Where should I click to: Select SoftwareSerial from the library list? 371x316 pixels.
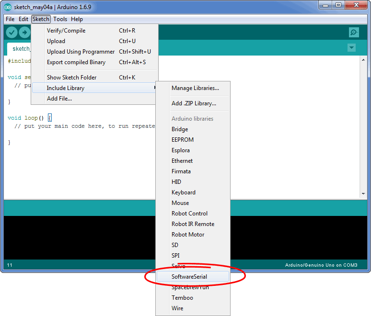(193, 277)
